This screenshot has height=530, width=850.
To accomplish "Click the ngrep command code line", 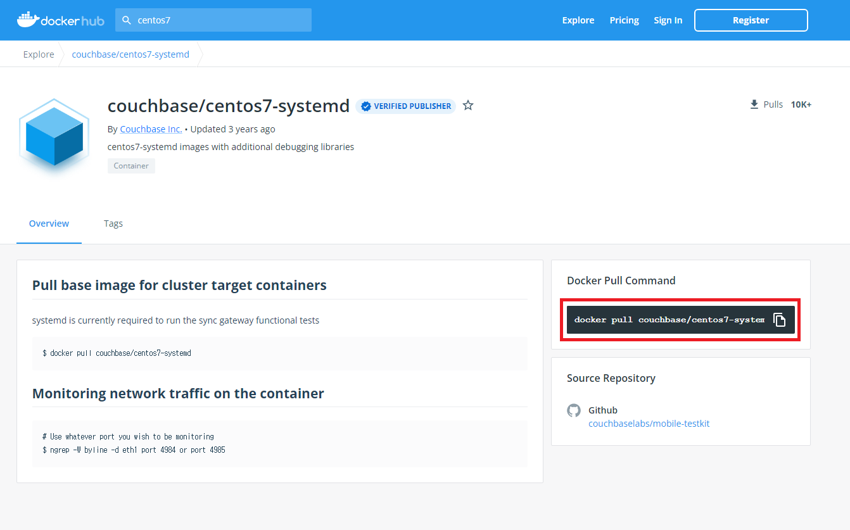I will (x=134, y=450).
